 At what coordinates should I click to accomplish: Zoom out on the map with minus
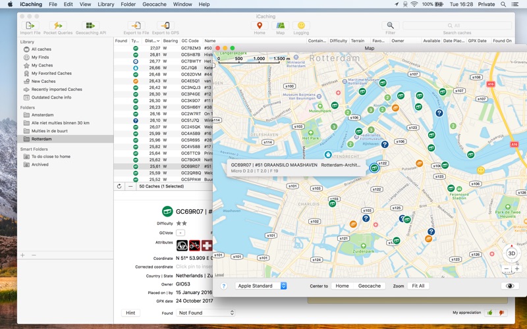507,268
